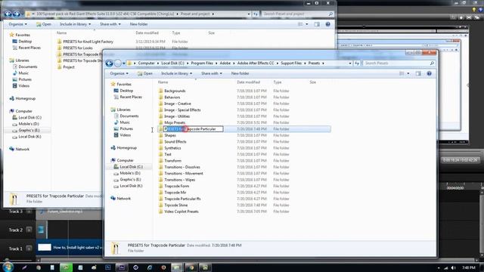The height and width of the screenshot is (272, 484).
Task: Select Text folder in Presets
Action: click(x=168, y=154)
